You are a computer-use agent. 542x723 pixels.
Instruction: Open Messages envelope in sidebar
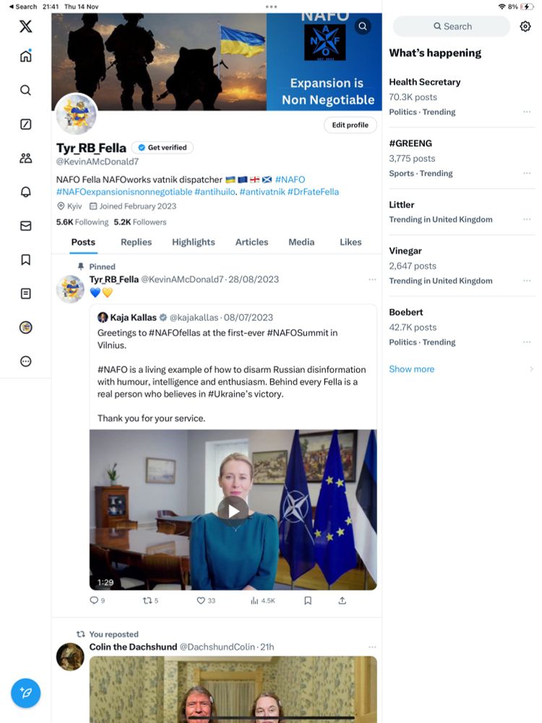coord(26,226)
